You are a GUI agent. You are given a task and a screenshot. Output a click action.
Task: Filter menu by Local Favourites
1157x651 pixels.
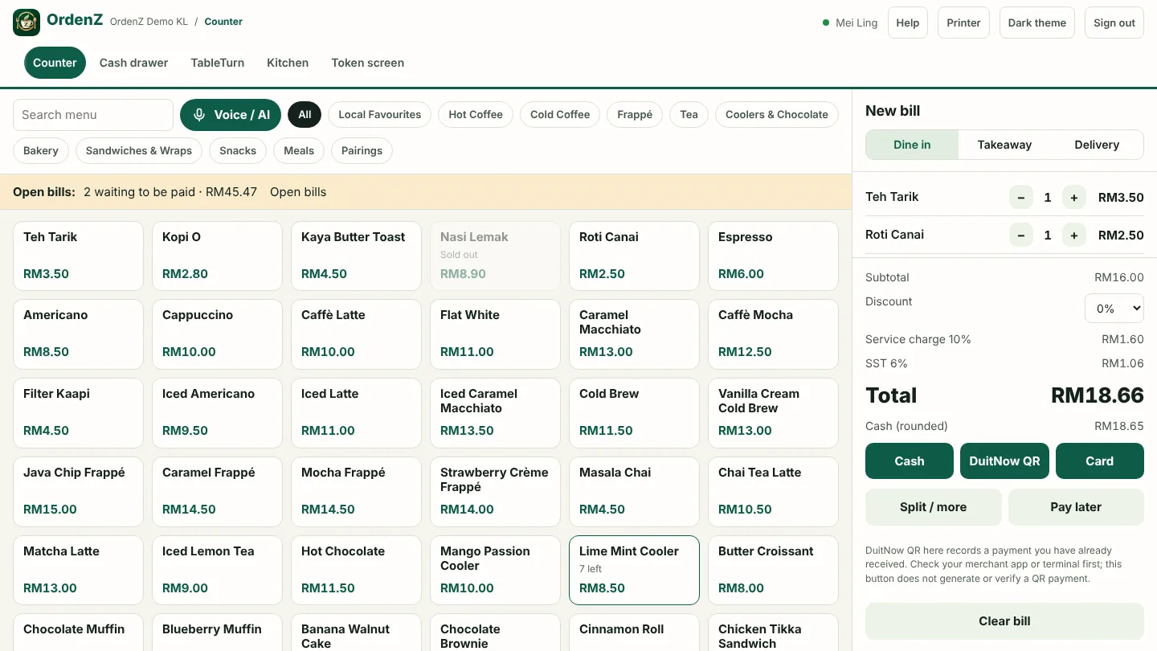point(379,115)
